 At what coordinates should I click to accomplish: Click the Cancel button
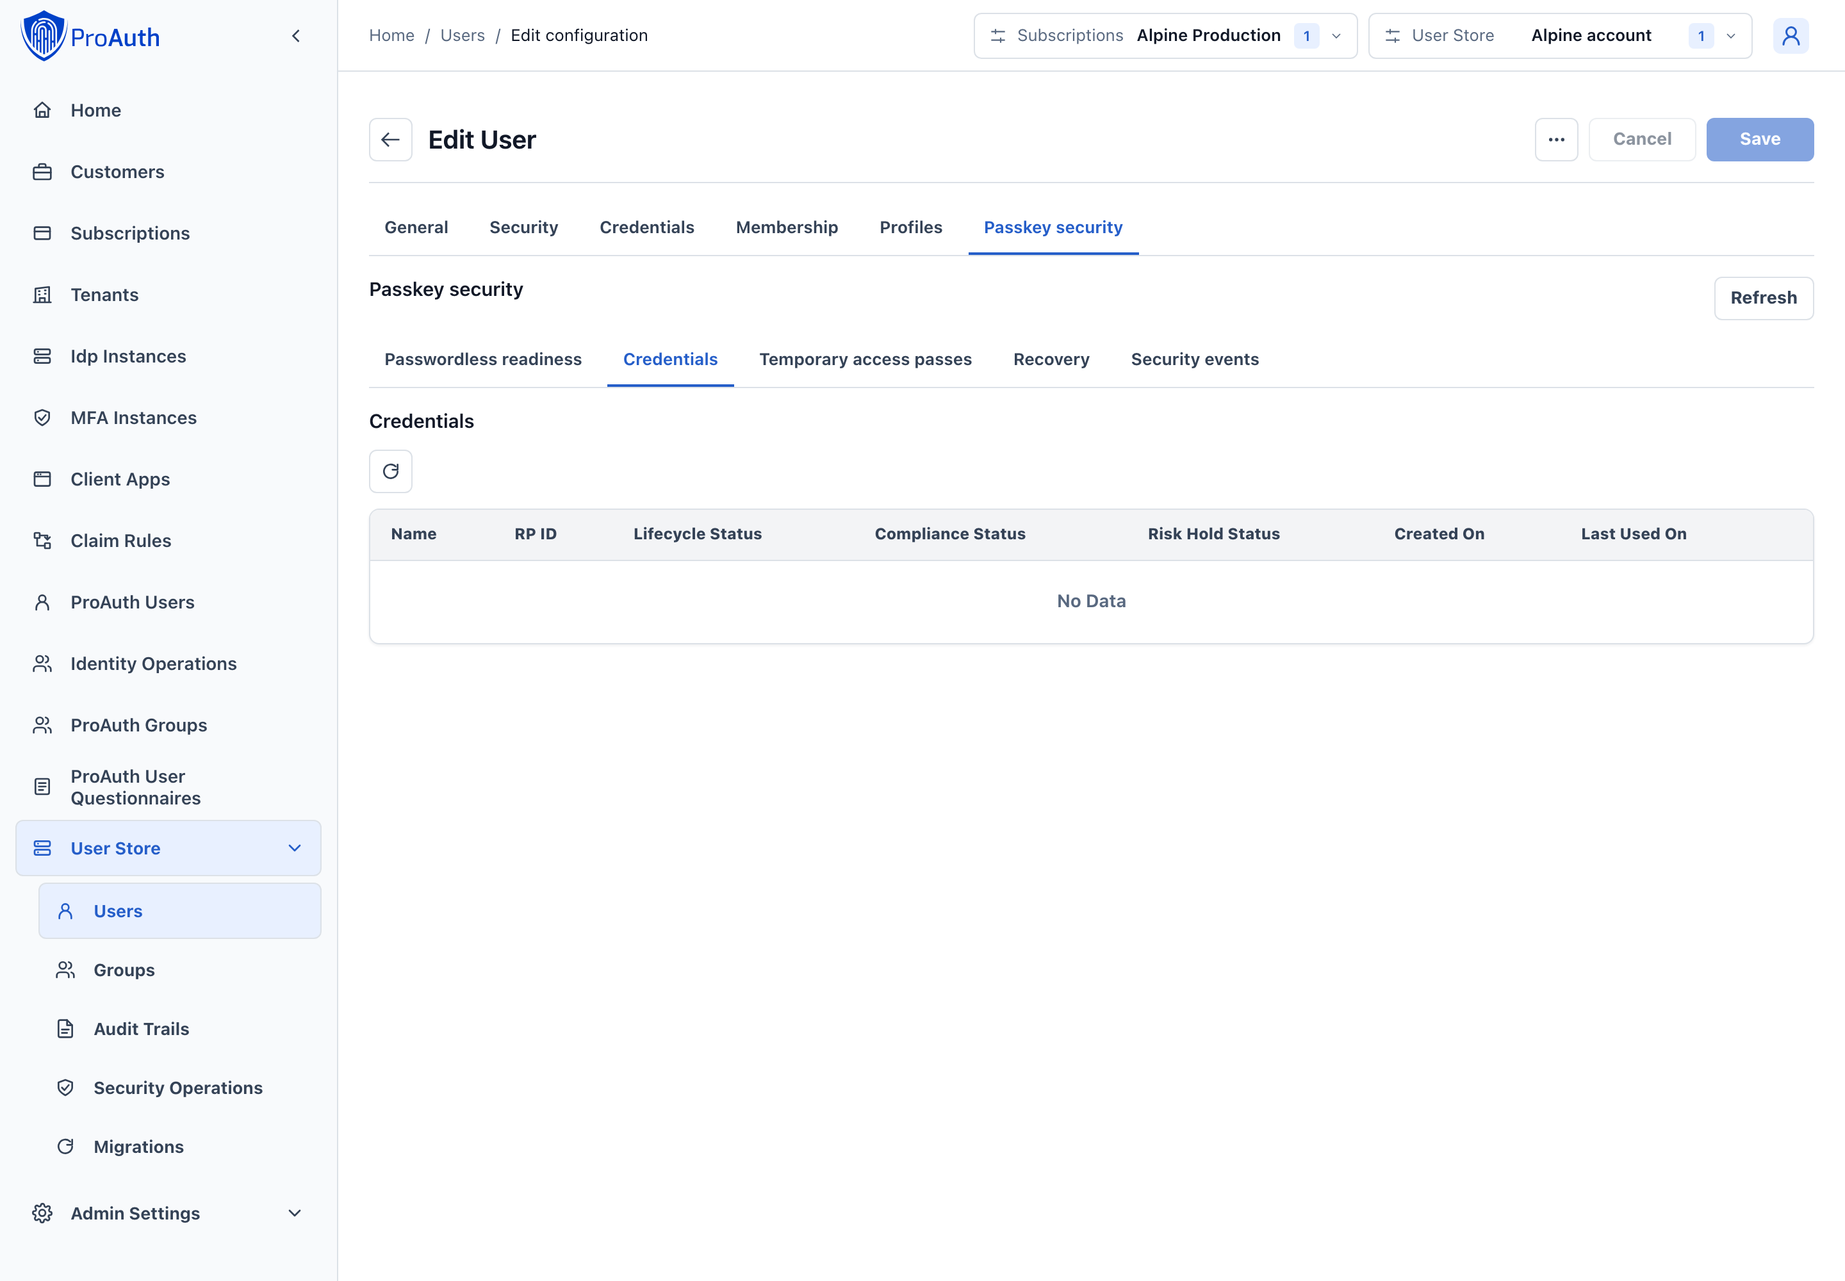[x=1642, y=140]
